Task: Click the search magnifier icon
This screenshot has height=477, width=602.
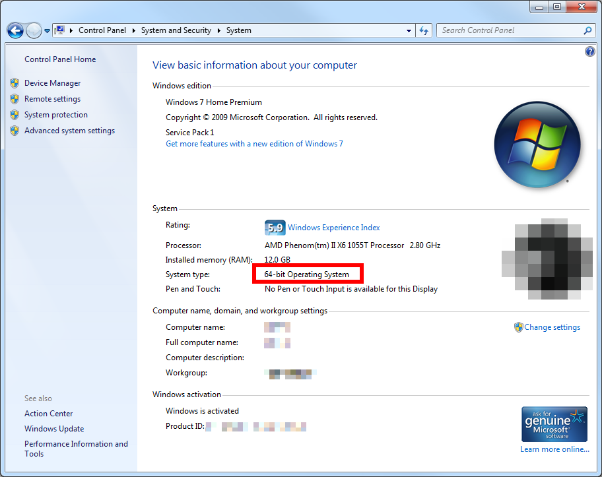Action: point(587,30)
